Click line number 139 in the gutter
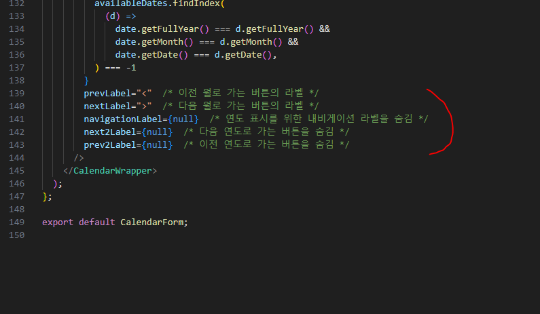Viewport: 540px width, 314px height. click(x=16, y=93)
